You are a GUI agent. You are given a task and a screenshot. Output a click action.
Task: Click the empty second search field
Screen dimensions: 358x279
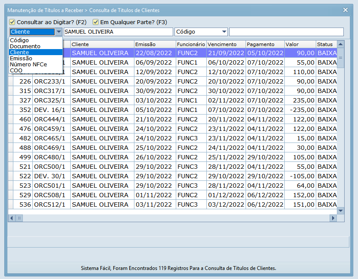click(286, 32)
